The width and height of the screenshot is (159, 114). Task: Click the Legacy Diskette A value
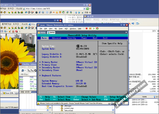click(x=86, y=54)
